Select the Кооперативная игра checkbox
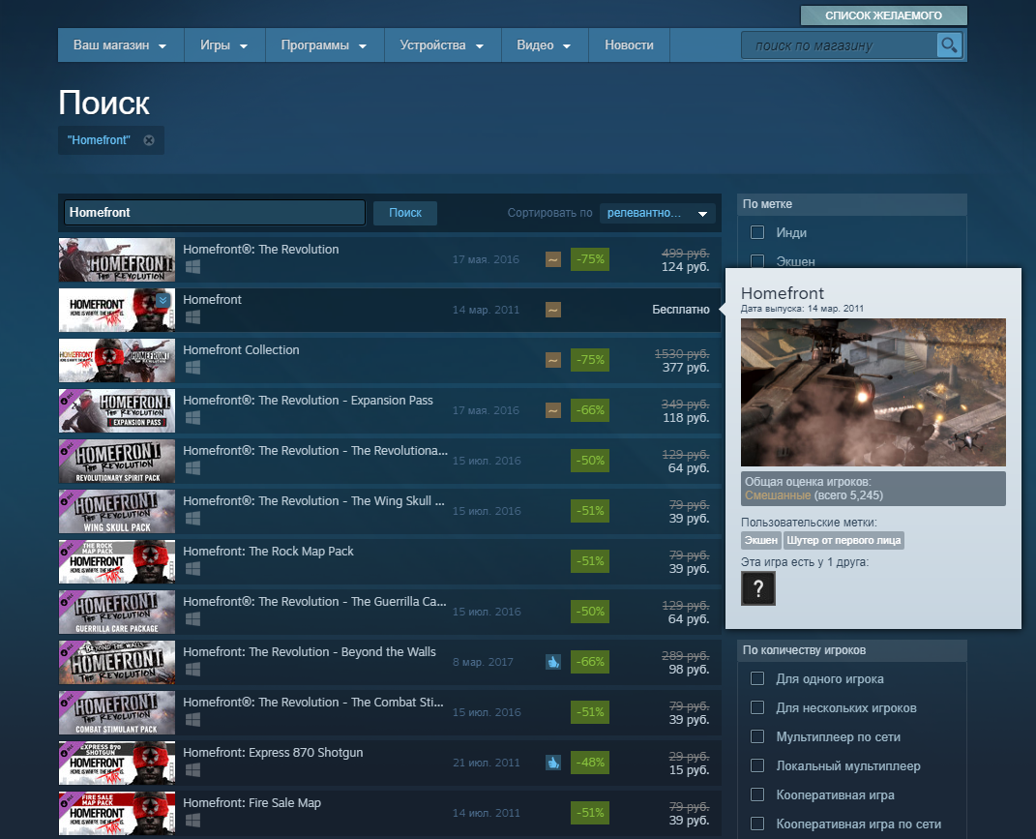1036x839 pixels. [x=757, y=794]
